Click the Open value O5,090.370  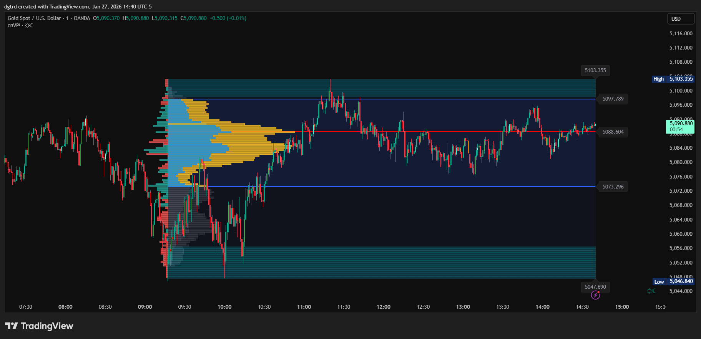[x=106, y=18]
